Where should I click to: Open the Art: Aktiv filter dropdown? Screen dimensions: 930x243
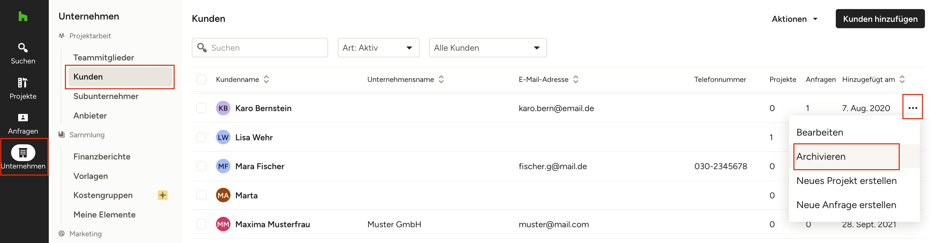378,48
